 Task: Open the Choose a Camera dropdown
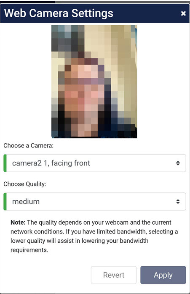[x=95, y=163]
